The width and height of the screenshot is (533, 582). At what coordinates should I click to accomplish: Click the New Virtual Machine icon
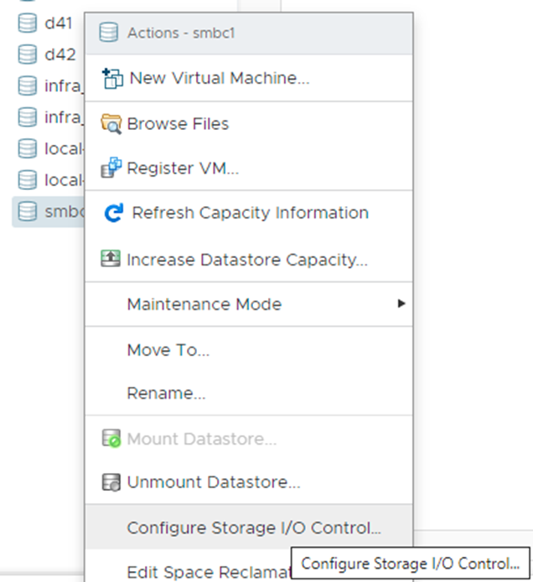pos(111,79)
